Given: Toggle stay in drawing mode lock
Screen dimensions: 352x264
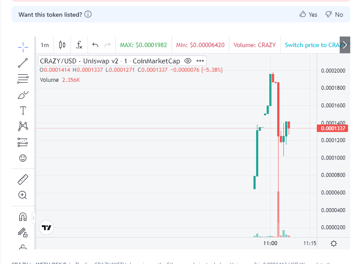Looking at the screenshot, I should click(x=23, y=232).
